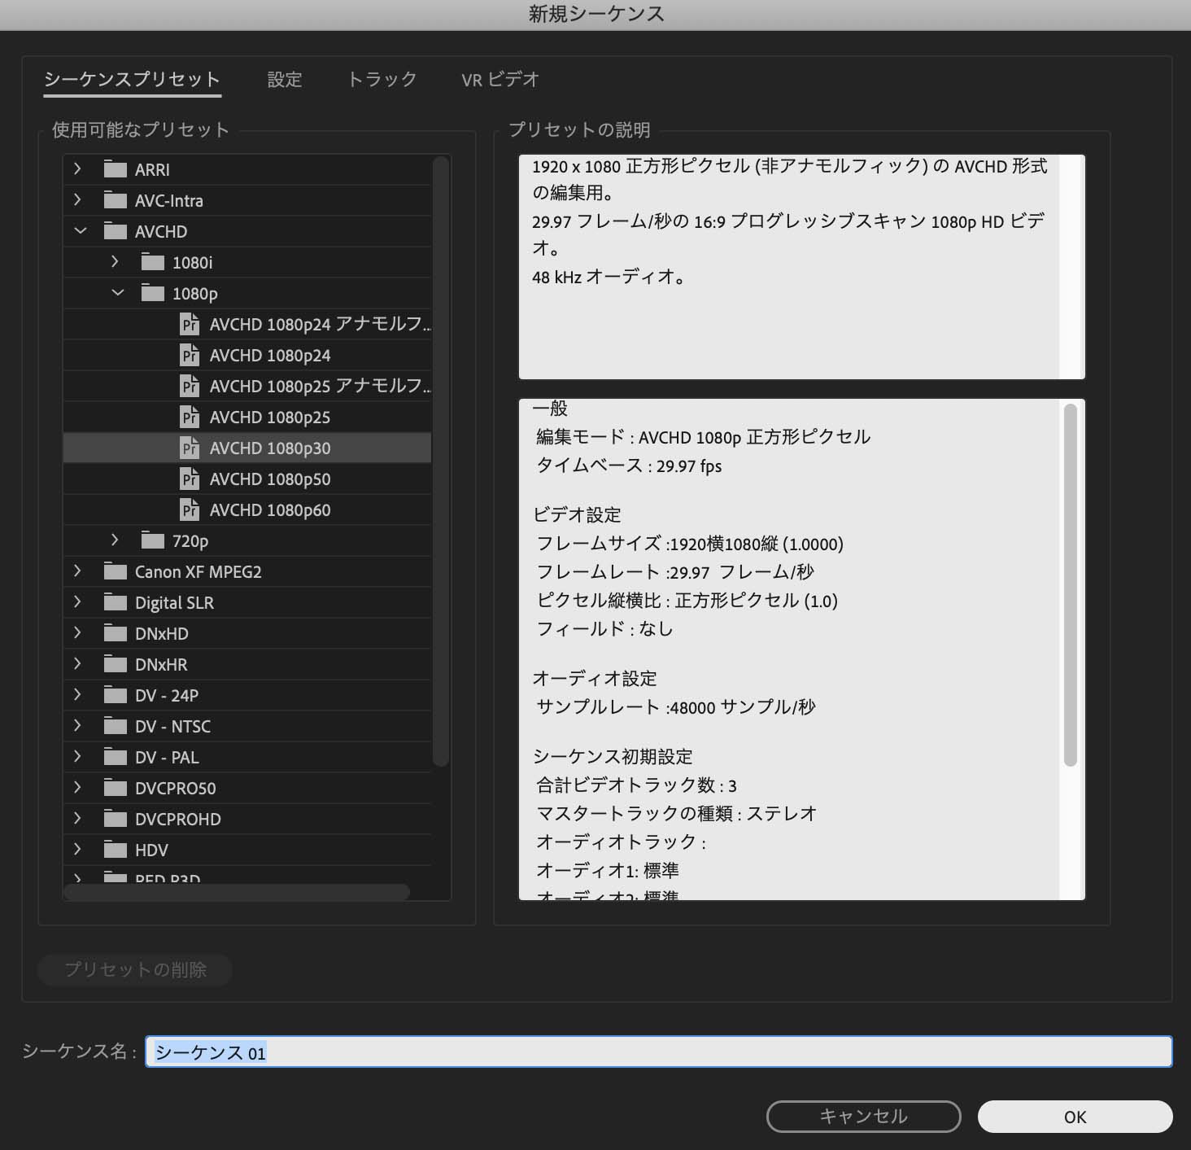This screenshot has width=1191, height=1150.
Task: Click the HDV folder icon
Action: [x=116, y=850]
